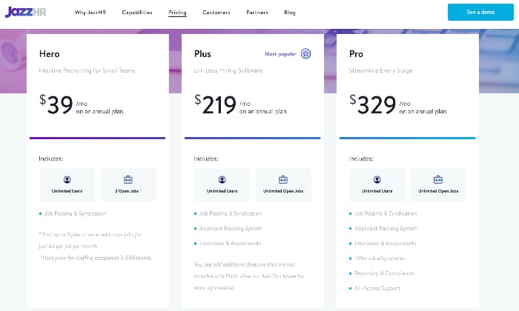The height and width of the screenshot is (311, 519).
Task: Click Unlimited Open Jobs icon in Plus plan
Action: click(283, 179)
